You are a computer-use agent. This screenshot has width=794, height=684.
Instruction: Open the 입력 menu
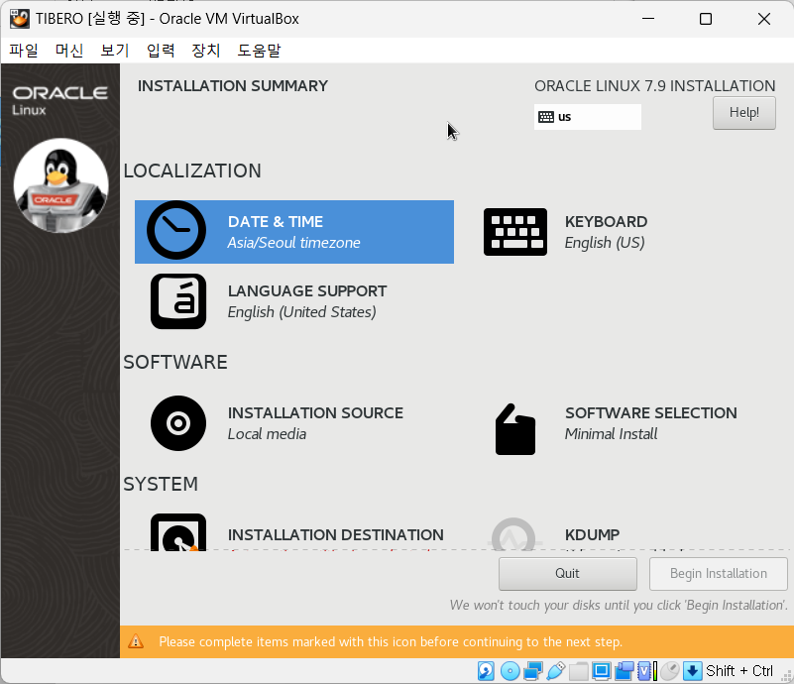pyautogui.click(x=161, y=51)
